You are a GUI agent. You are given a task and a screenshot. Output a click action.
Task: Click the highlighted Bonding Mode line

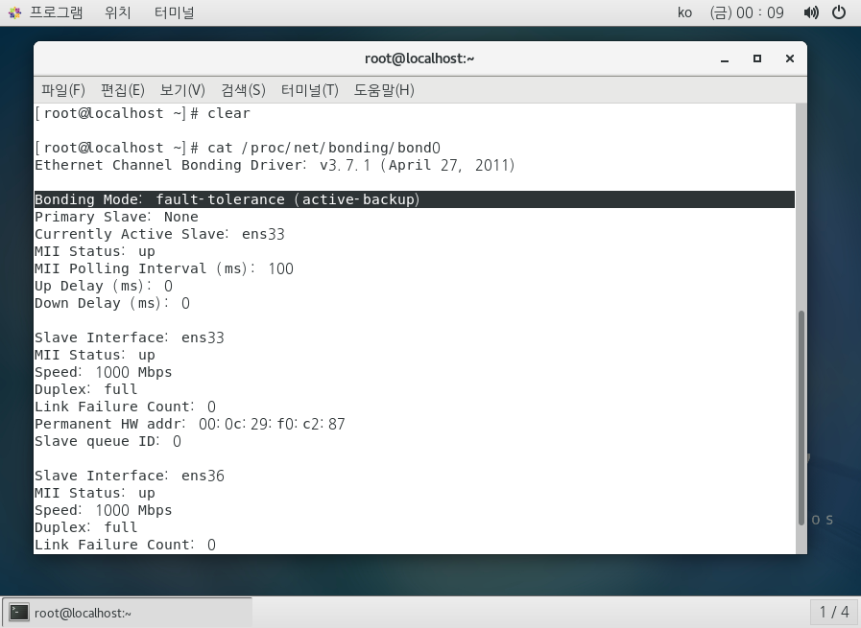pos(415,199)
